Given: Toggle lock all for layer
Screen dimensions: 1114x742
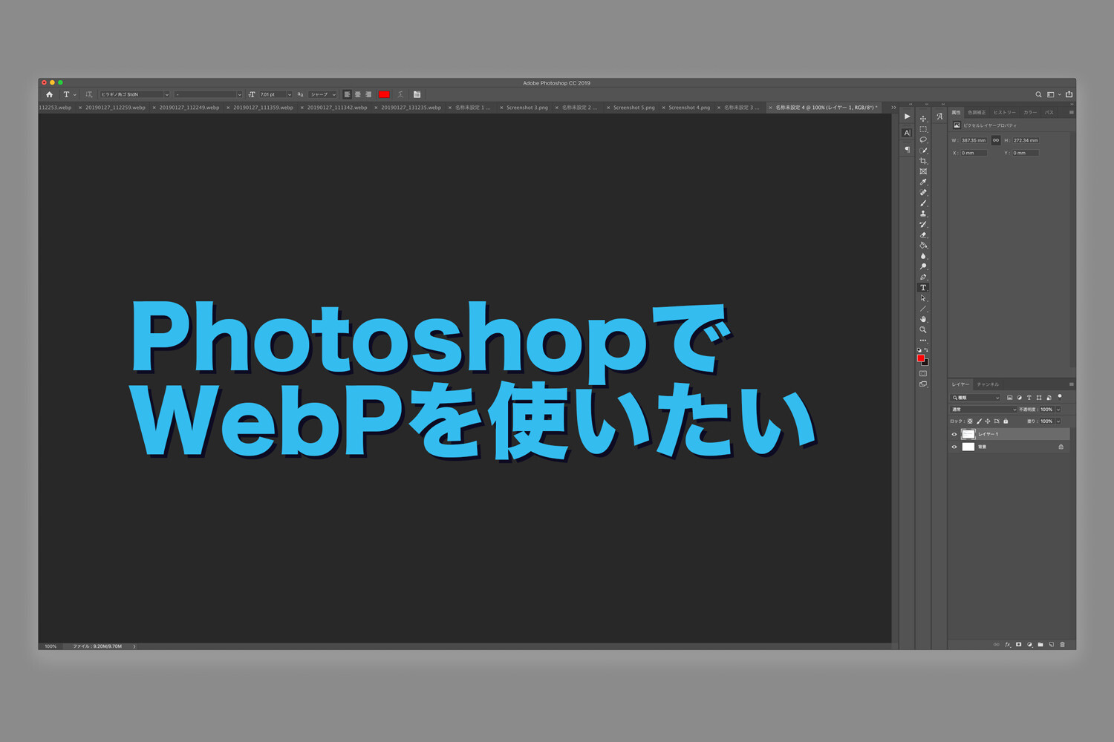Looking at the screenshot, I should coord(1006,421).
